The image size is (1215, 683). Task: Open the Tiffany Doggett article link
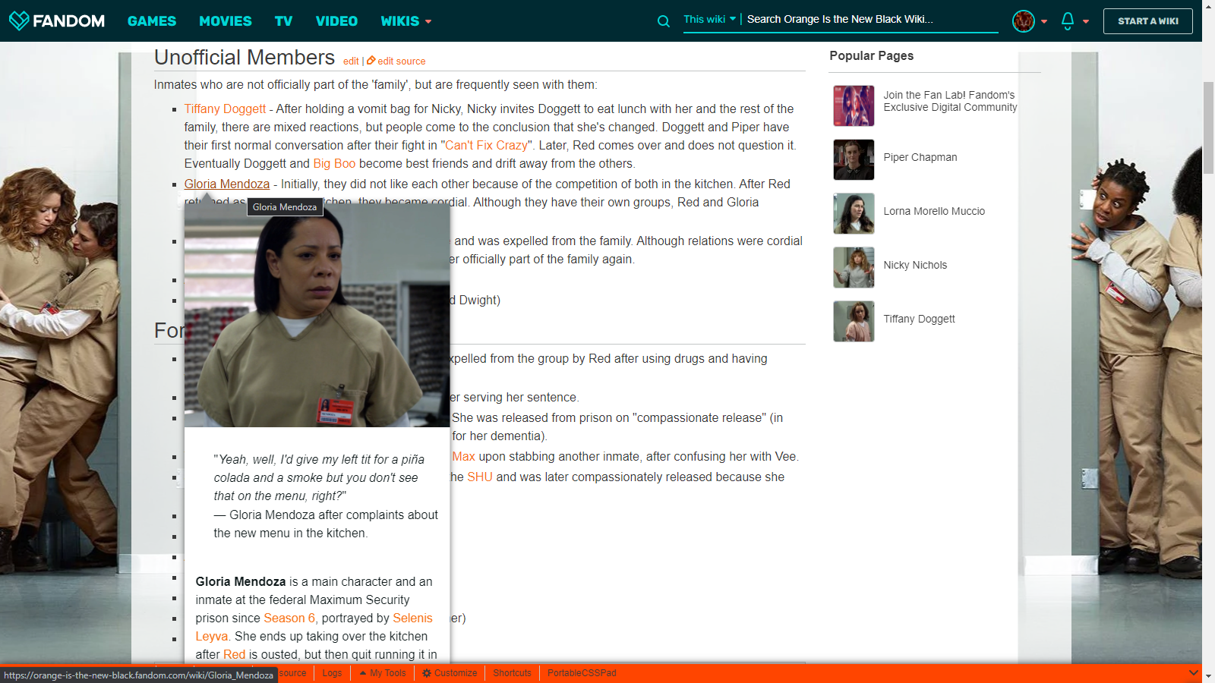pos(225,109)
